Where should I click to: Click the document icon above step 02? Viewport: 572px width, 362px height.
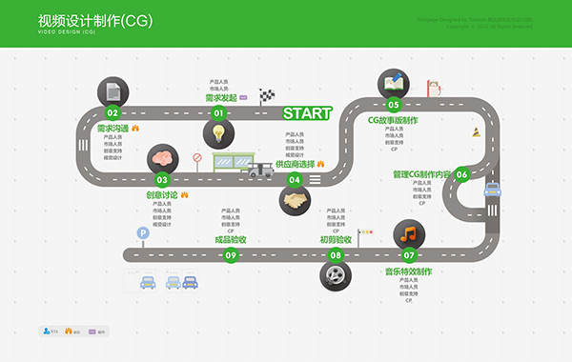point(113,92)
